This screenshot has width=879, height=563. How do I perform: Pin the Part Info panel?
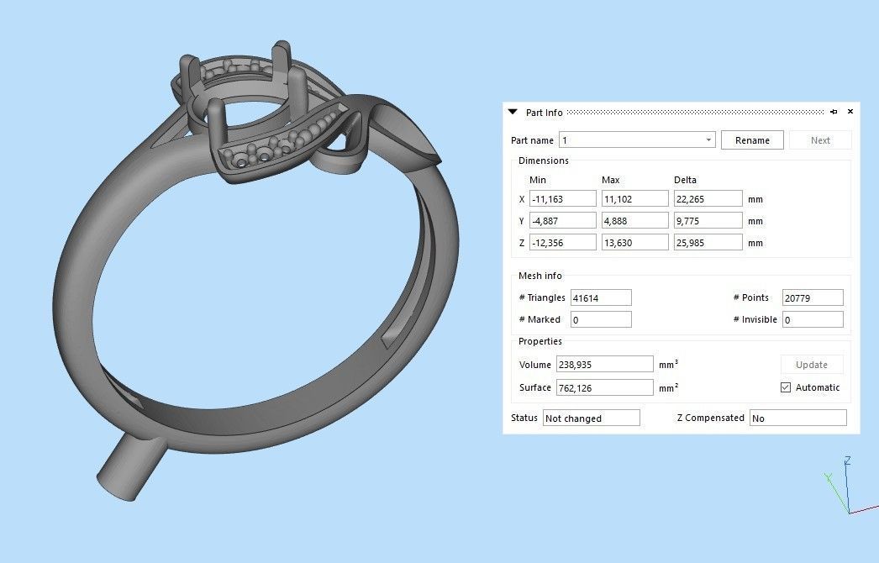tap(834, 112)
